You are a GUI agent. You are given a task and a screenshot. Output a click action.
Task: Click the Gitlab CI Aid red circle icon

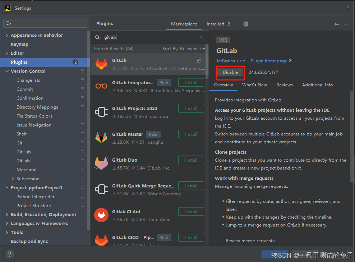coord(101,215)
